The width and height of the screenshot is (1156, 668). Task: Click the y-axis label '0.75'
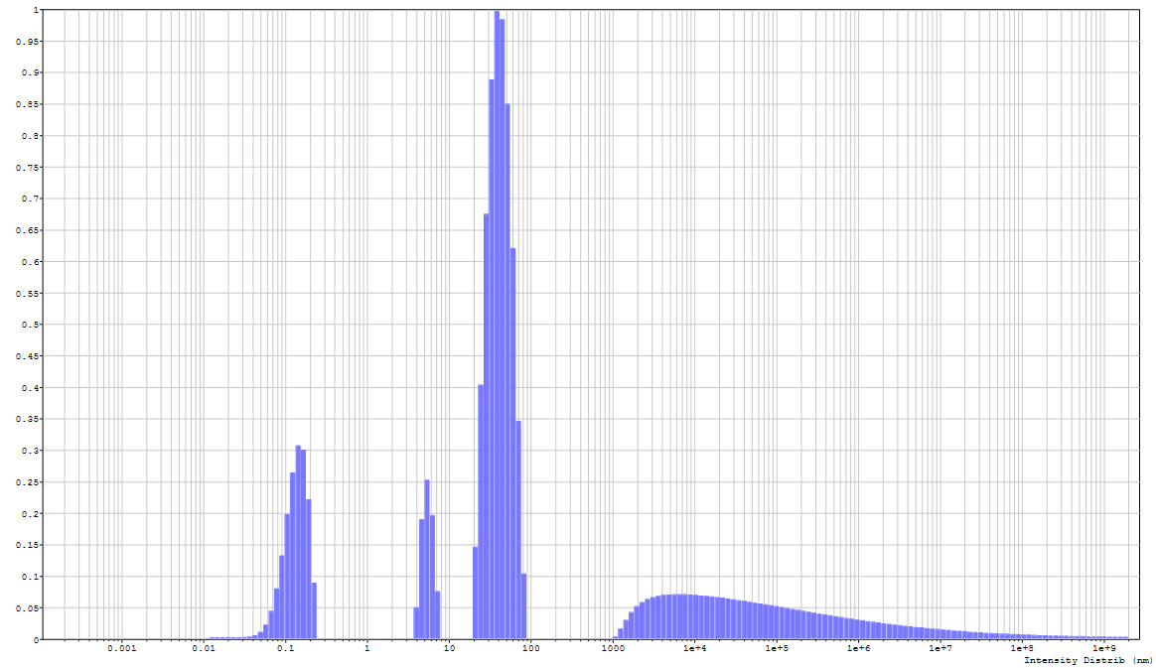[27, 168]
